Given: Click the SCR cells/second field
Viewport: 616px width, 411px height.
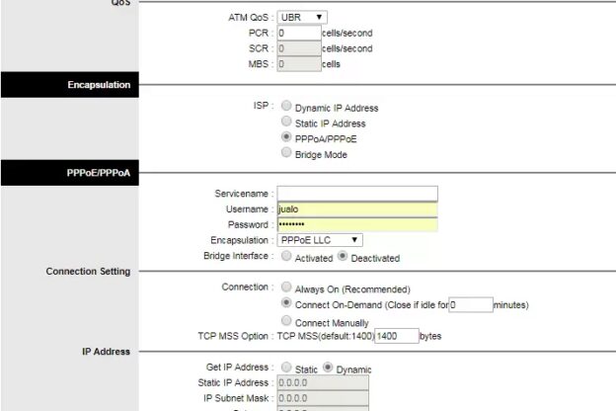Looking at the screenshot, I should [x=299, y=48].
